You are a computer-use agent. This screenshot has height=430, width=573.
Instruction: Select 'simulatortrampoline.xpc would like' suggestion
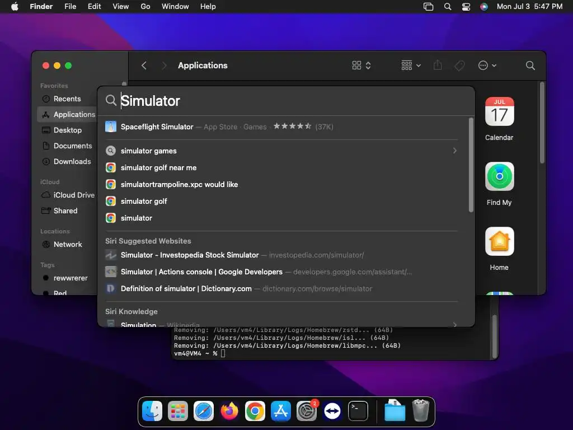pos(281,184)
